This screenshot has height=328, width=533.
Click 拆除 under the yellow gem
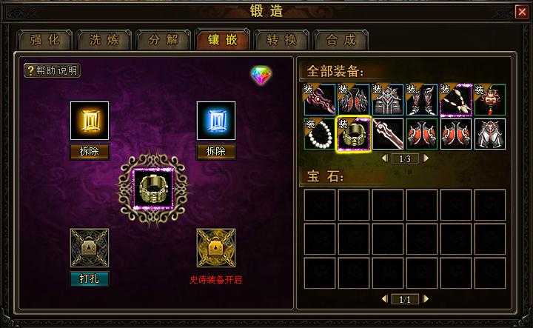coord(90,152)
